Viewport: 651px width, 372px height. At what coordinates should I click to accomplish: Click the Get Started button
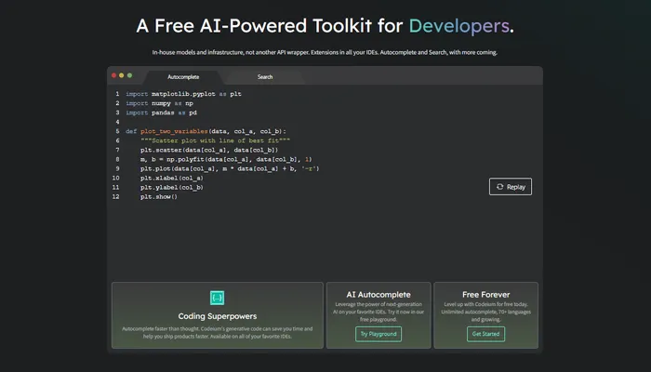pyautogui.click(x=485, y=333)
